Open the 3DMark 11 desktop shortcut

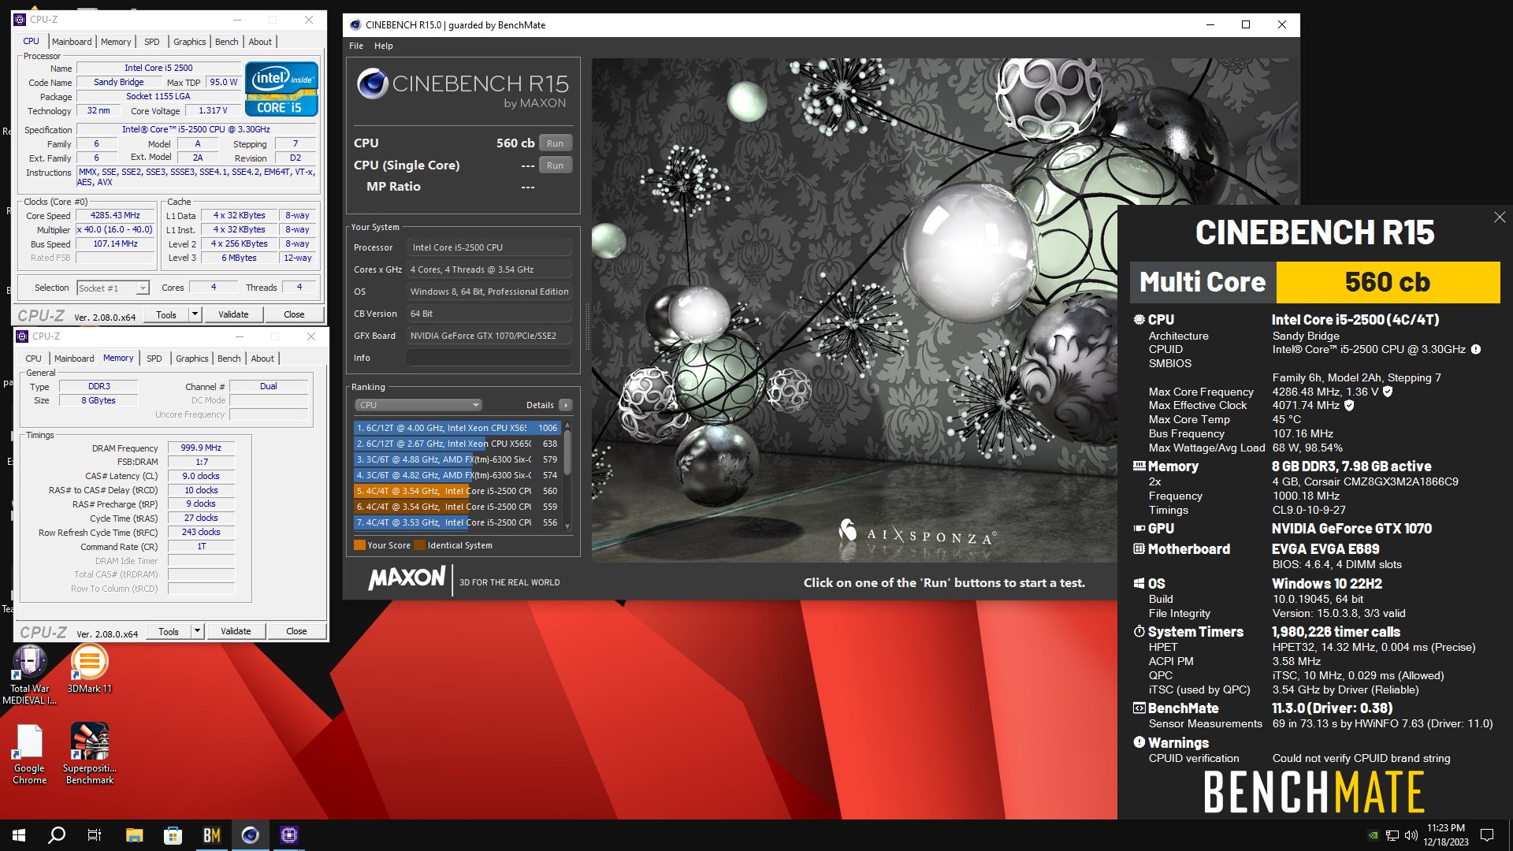tap(89, 670)
